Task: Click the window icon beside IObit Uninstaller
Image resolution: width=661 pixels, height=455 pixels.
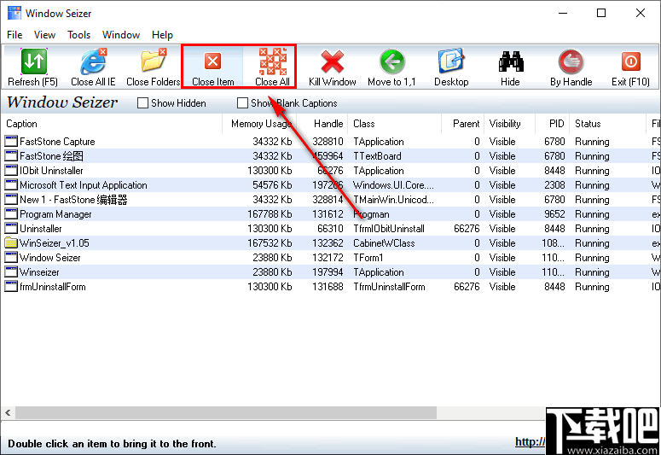Action: [11, 170]
